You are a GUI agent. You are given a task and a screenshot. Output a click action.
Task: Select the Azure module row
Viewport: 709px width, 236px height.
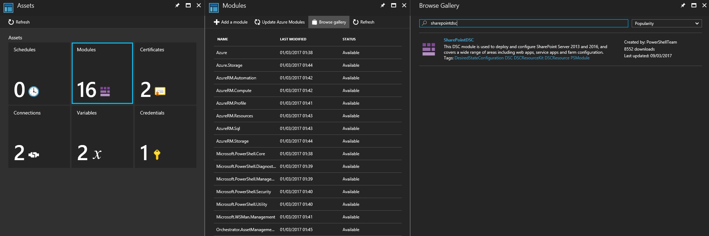pos(308,53)
